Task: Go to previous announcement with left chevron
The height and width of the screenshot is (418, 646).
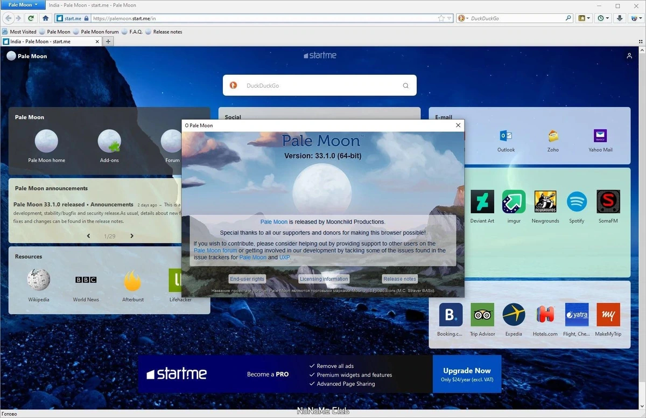Action: coord(89,236)
